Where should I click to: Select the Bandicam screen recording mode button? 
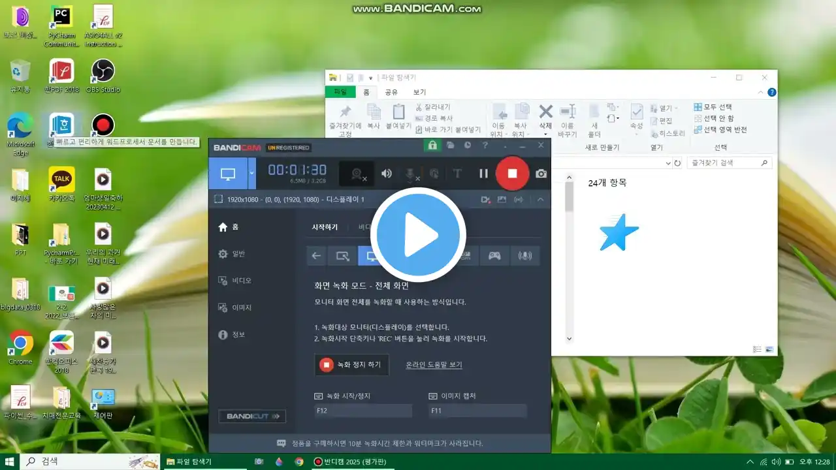228,174
